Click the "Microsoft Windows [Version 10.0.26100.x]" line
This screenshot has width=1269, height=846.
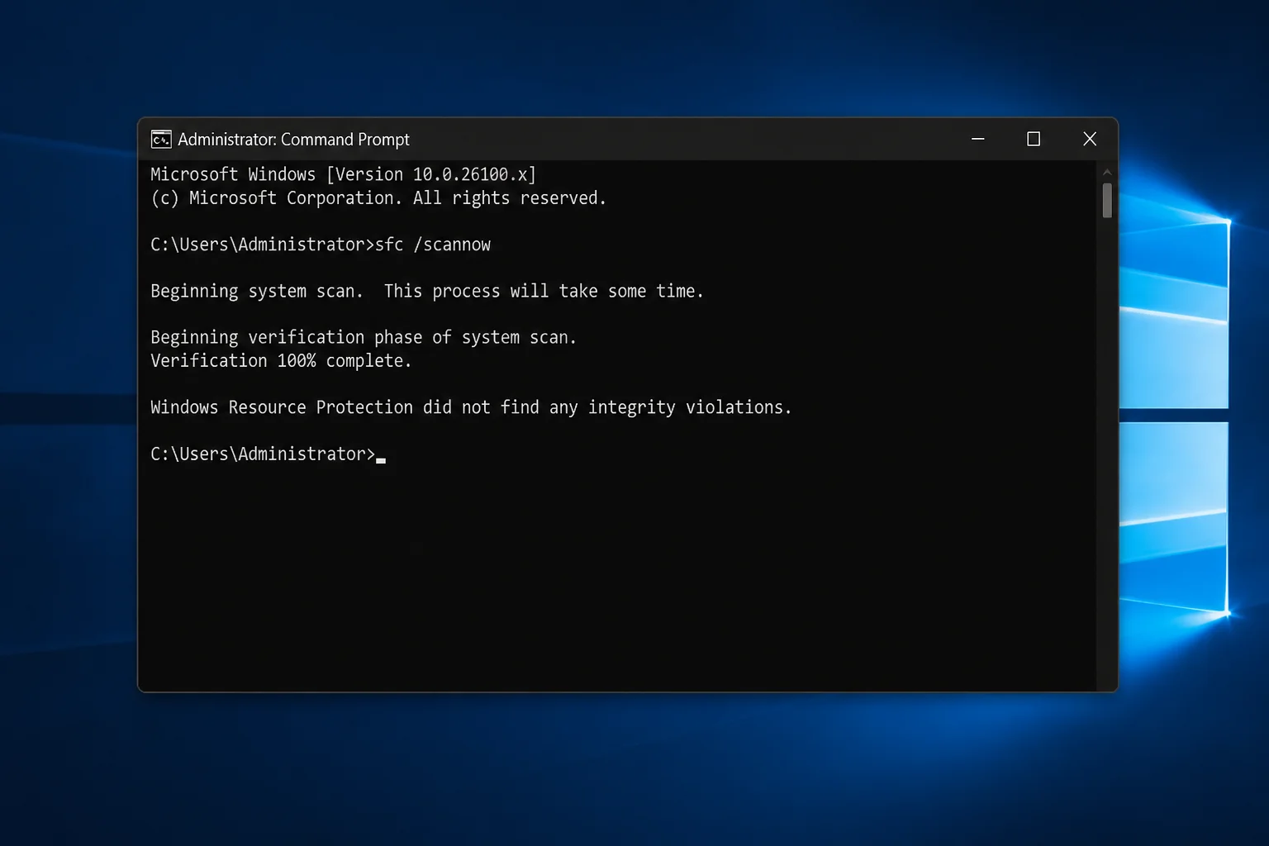tap(344, 174)
